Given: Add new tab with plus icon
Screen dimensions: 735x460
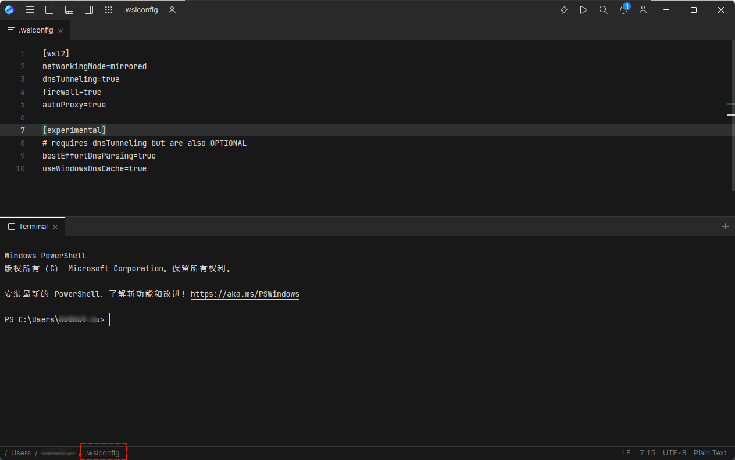Looking at the screenshot, I should 725,227.
